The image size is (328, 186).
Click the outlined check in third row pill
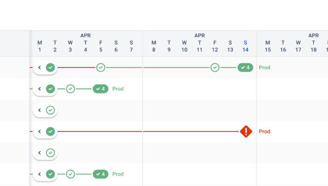[x=51, y=110]
